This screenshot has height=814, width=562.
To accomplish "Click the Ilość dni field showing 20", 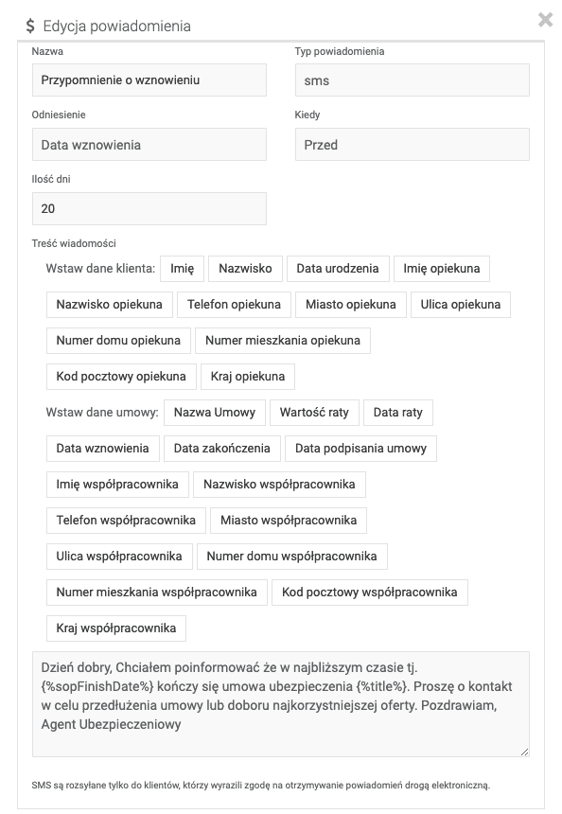I will (149, 208).
